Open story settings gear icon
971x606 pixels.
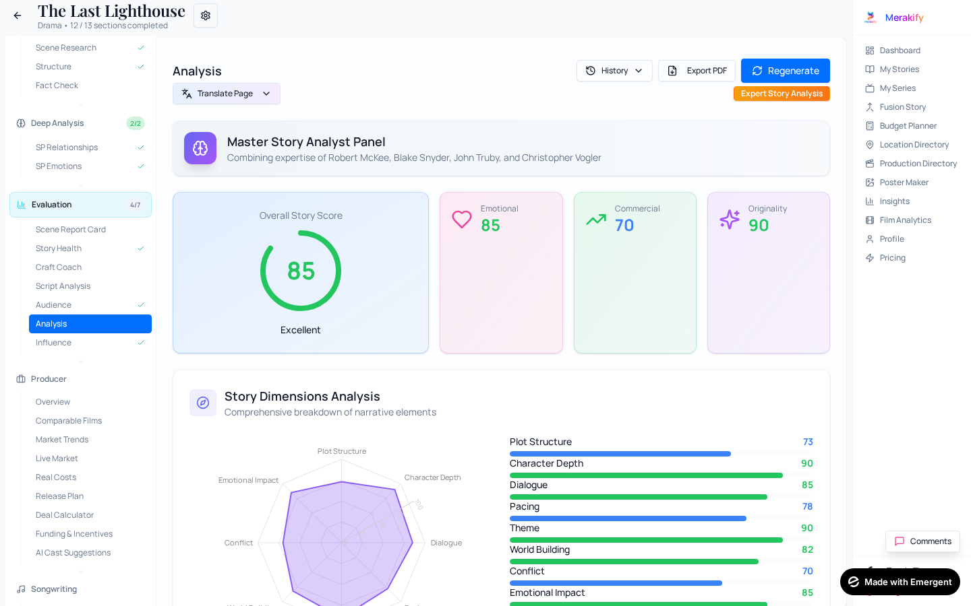206,15
